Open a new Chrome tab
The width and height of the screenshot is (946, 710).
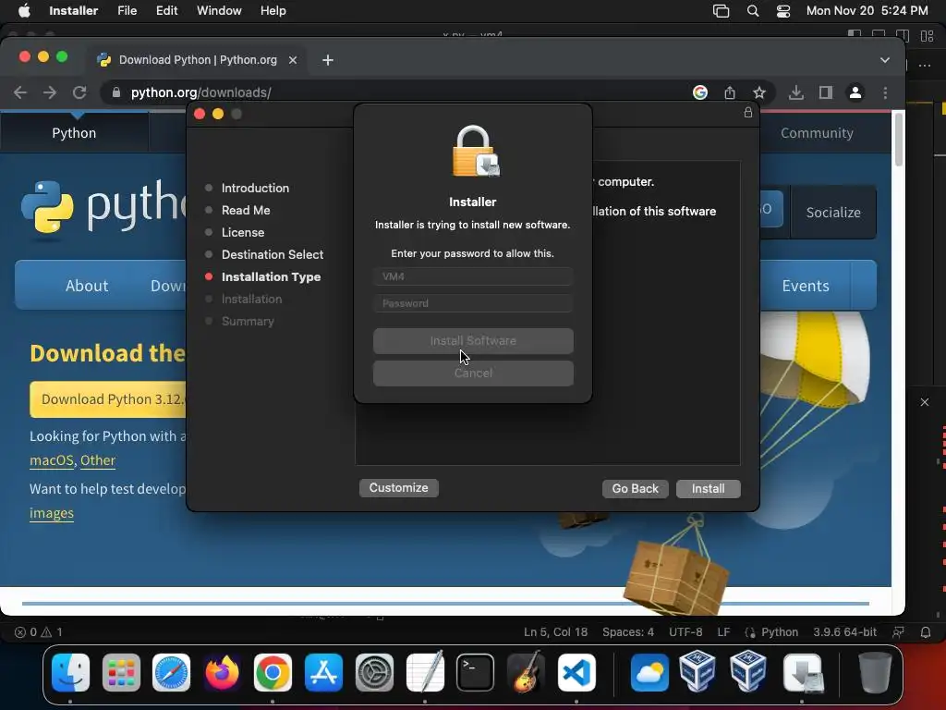coord(328,60)
